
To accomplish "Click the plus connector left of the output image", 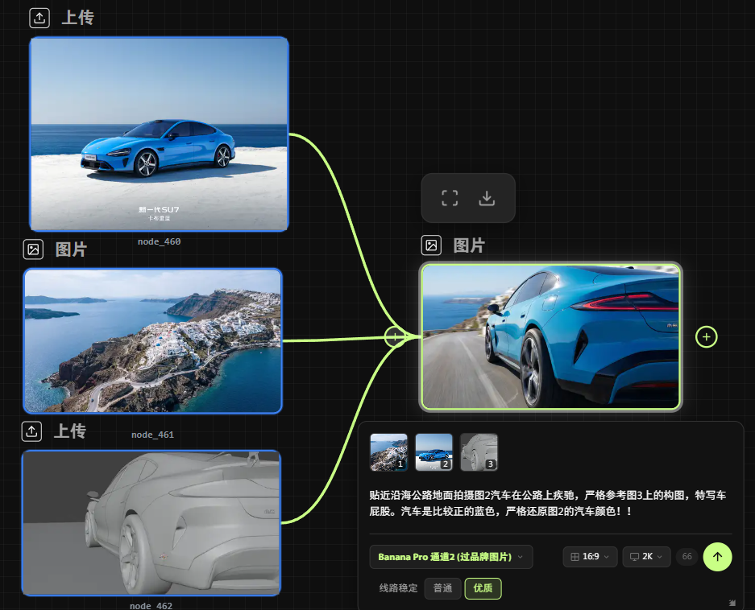I will [x=395, y=336].
